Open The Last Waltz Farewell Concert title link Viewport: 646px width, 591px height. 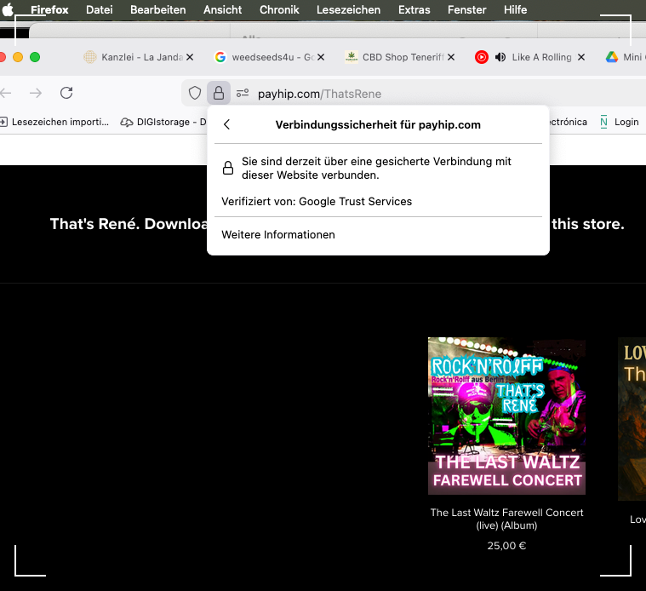506,519
